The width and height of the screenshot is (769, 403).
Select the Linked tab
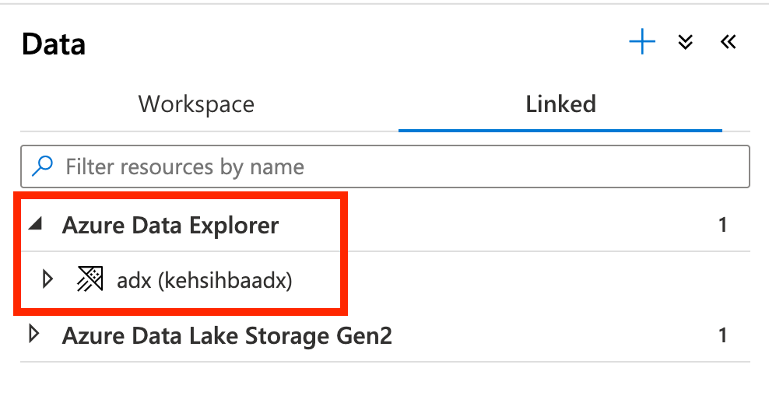[560, 103]
